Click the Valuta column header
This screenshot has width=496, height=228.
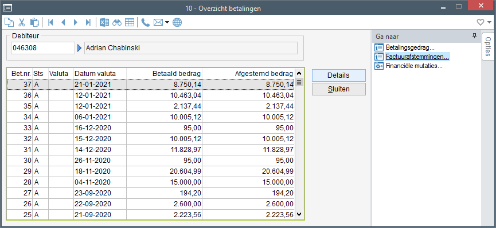[x=61, y=74]
